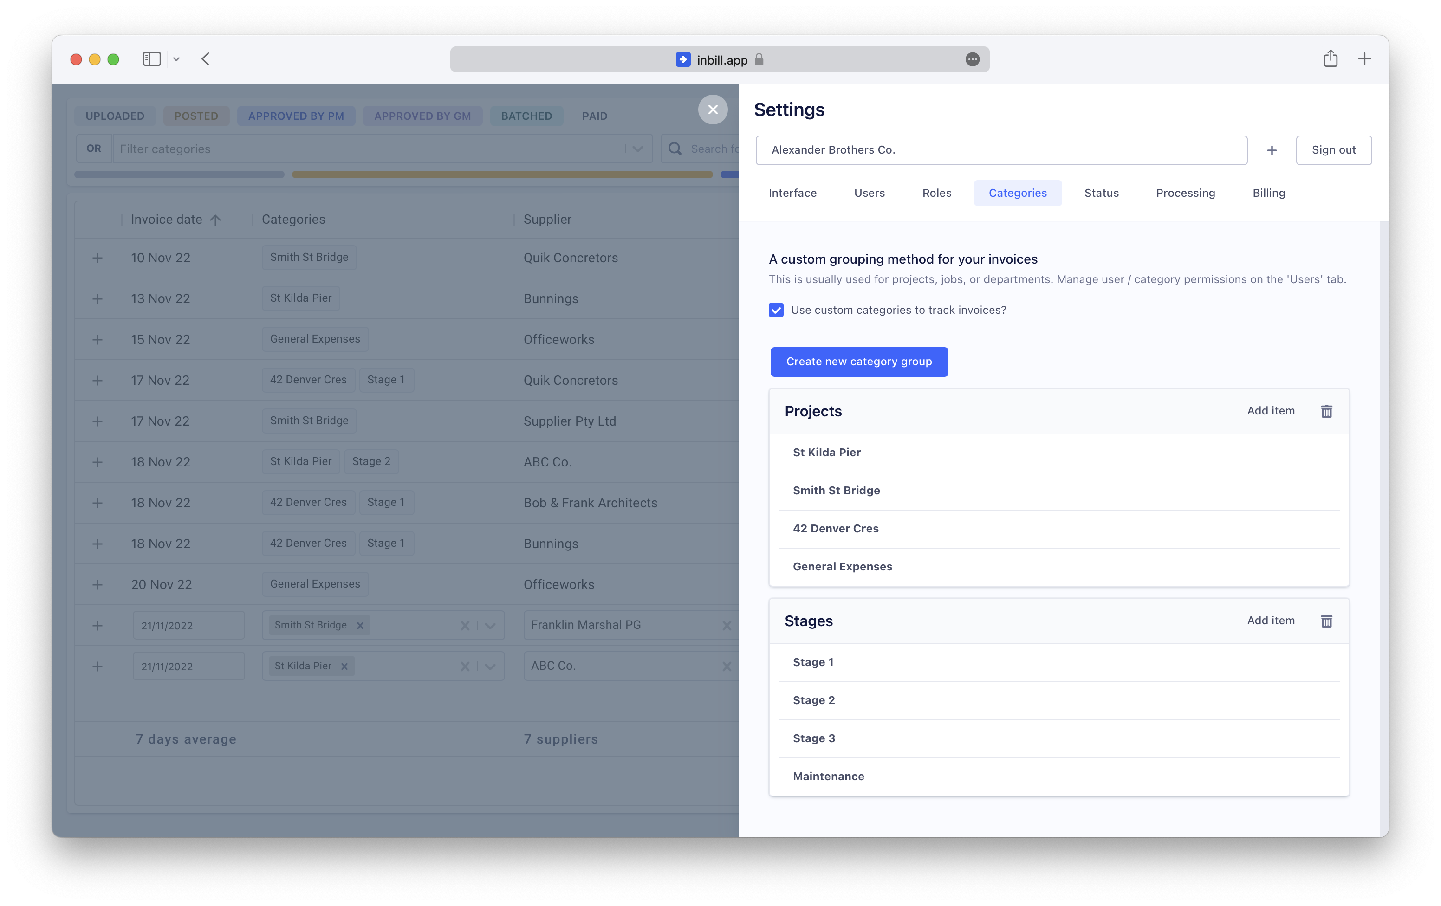Open the Users settings tab
The width and height of the screenshot is (1441, 906).
click(869, 193)
